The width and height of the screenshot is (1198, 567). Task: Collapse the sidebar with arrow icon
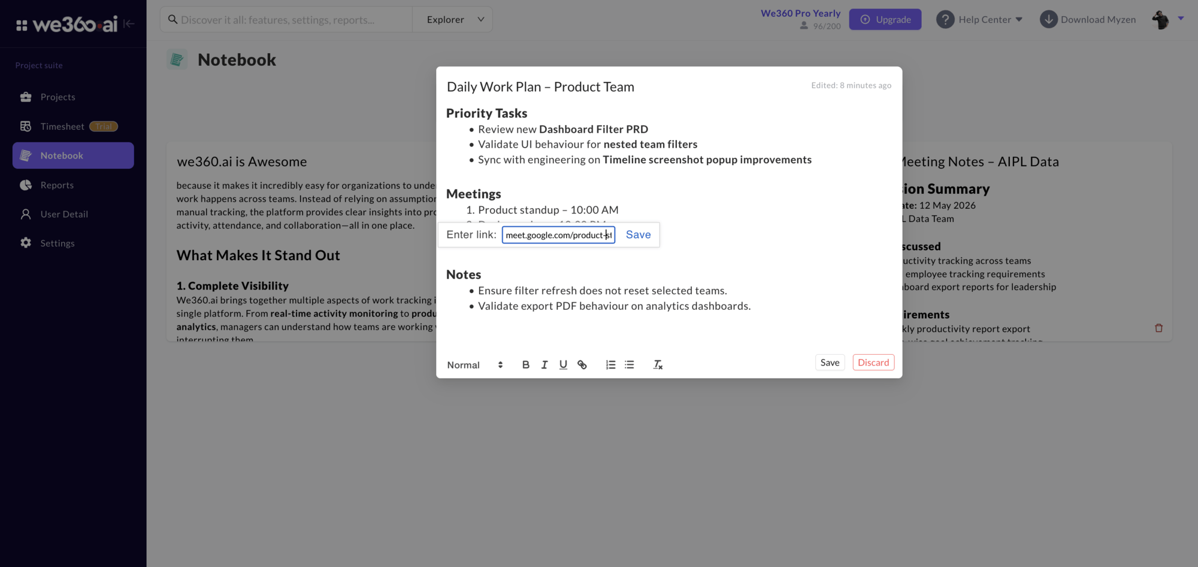pos(128,24)
